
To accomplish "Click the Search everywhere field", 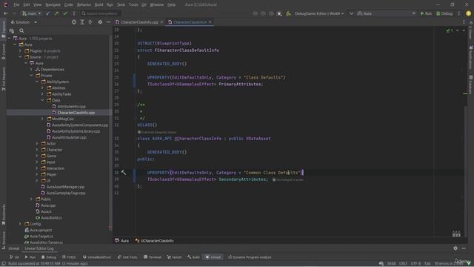I will pyautogui.click(x=101, y=13).
